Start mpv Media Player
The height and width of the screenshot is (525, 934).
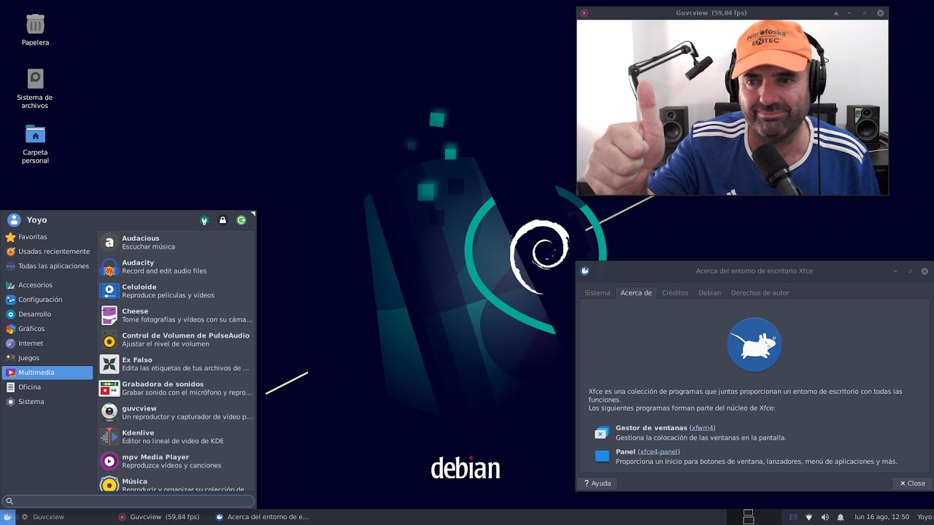(x=176, y=461)
